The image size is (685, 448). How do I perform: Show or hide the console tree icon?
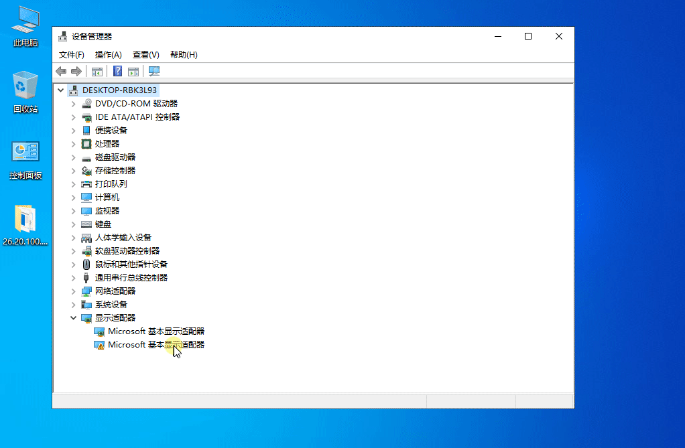click(97, 71)
